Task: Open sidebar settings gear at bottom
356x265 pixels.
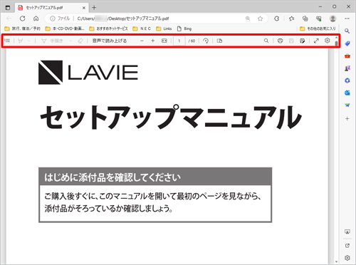Action: (x=347, y=258)
